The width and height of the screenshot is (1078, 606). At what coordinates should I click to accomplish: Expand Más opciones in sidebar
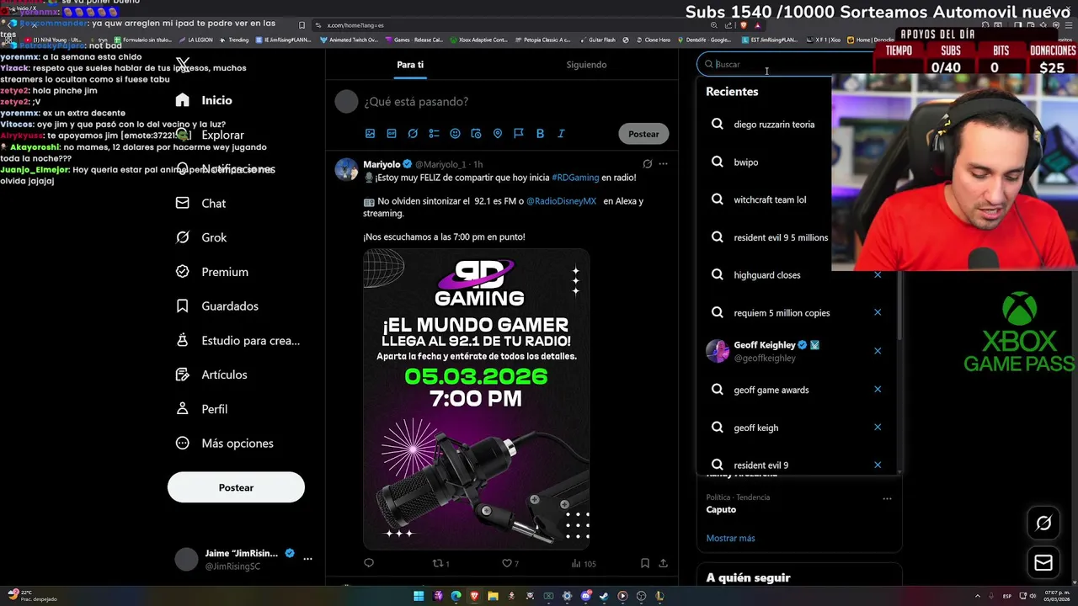point(224,444)
